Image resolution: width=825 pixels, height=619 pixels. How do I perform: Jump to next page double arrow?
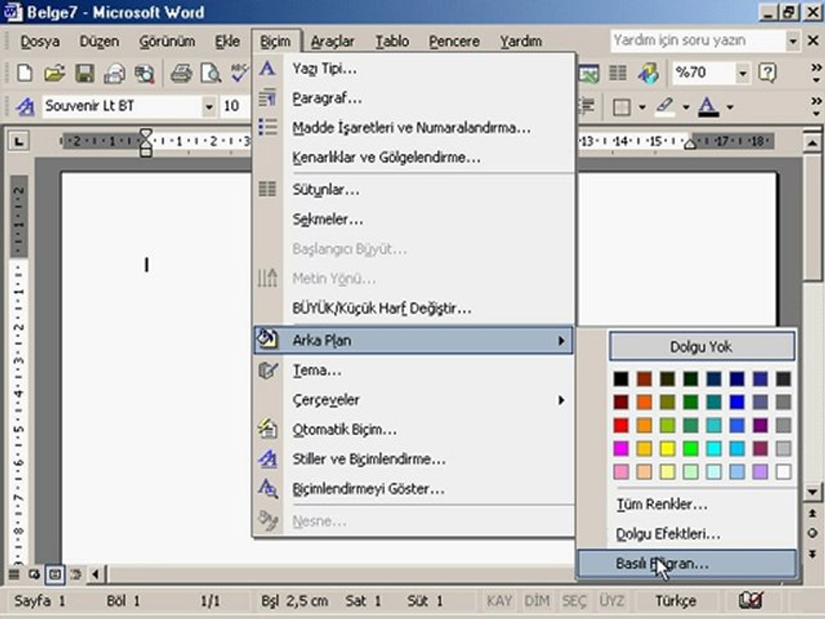click(812, 554)
